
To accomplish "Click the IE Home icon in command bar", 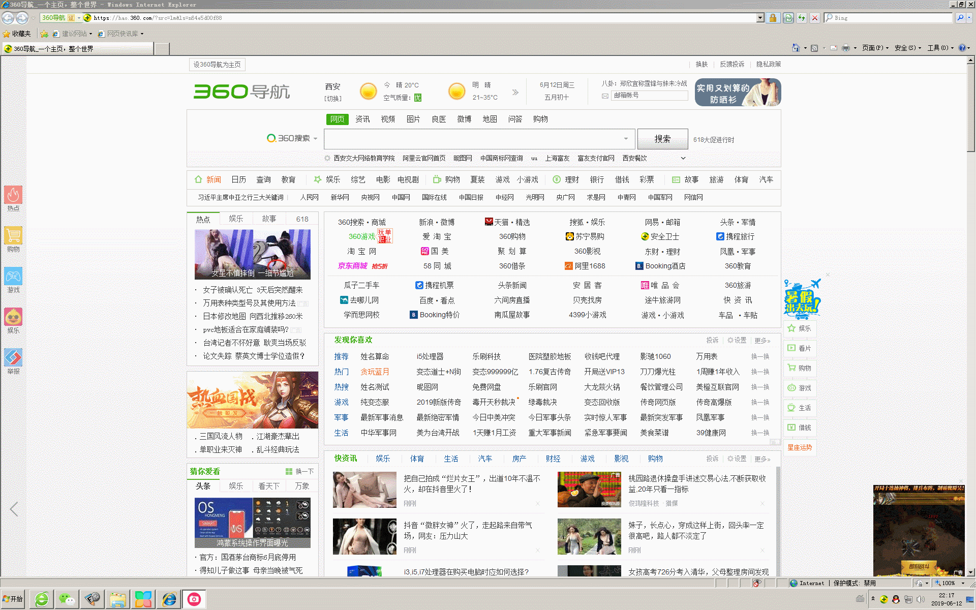I will pyautogui.click(x=796, y=48).
